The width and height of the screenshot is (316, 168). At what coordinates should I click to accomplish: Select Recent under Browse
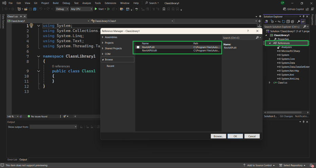(x=110, y=66)
